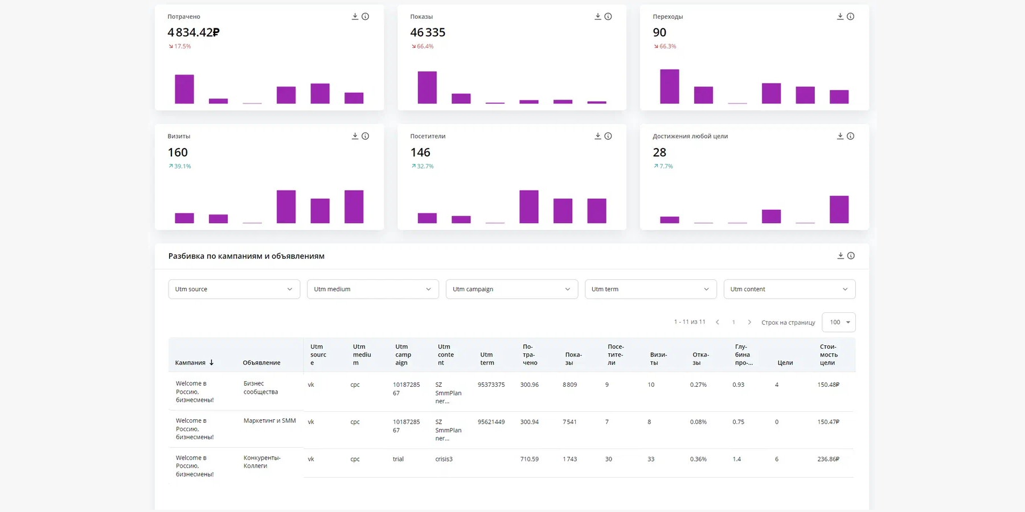Screen dimensions: 1025x512
Task: Click the download icon on the Переходы card
Action: point(839,16)
